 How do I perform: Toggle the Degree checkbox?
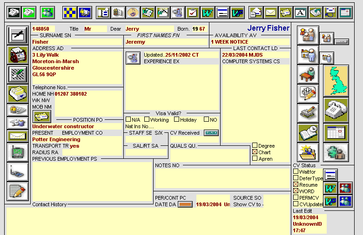(255, 145)
